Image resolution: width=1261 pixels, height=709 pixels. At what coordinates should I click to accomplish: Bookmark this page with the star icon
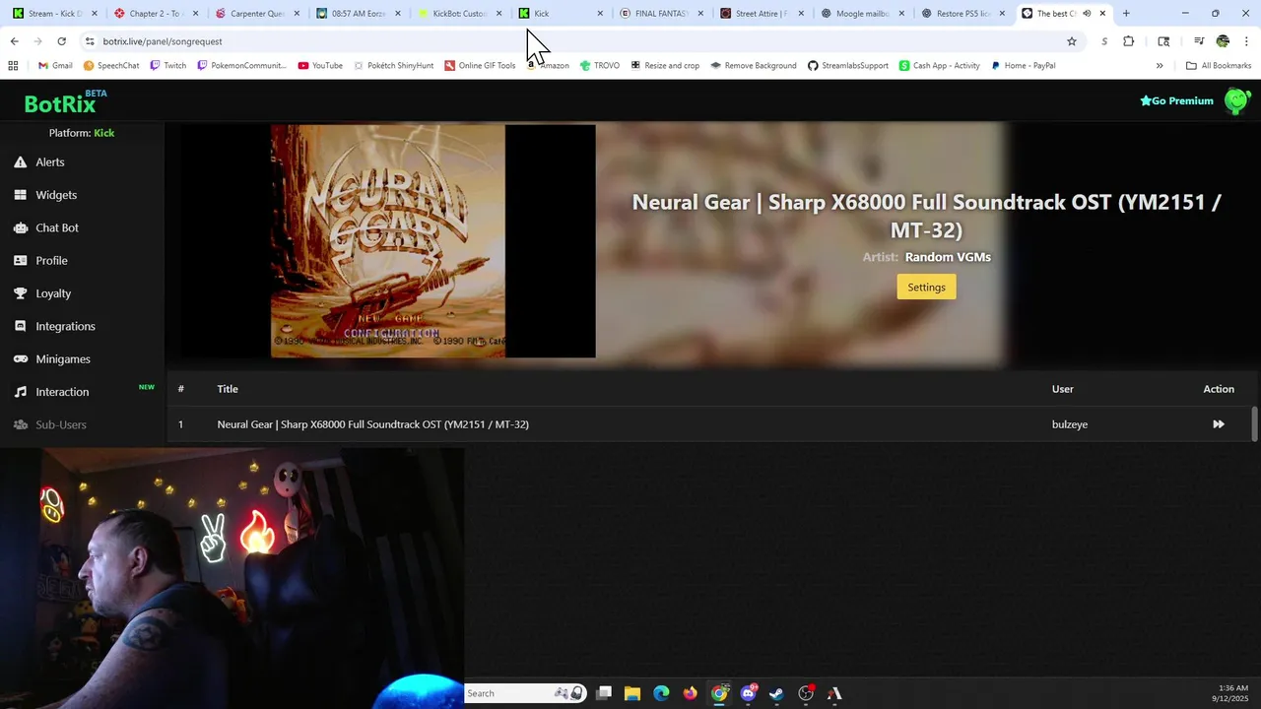[1072, 41]
